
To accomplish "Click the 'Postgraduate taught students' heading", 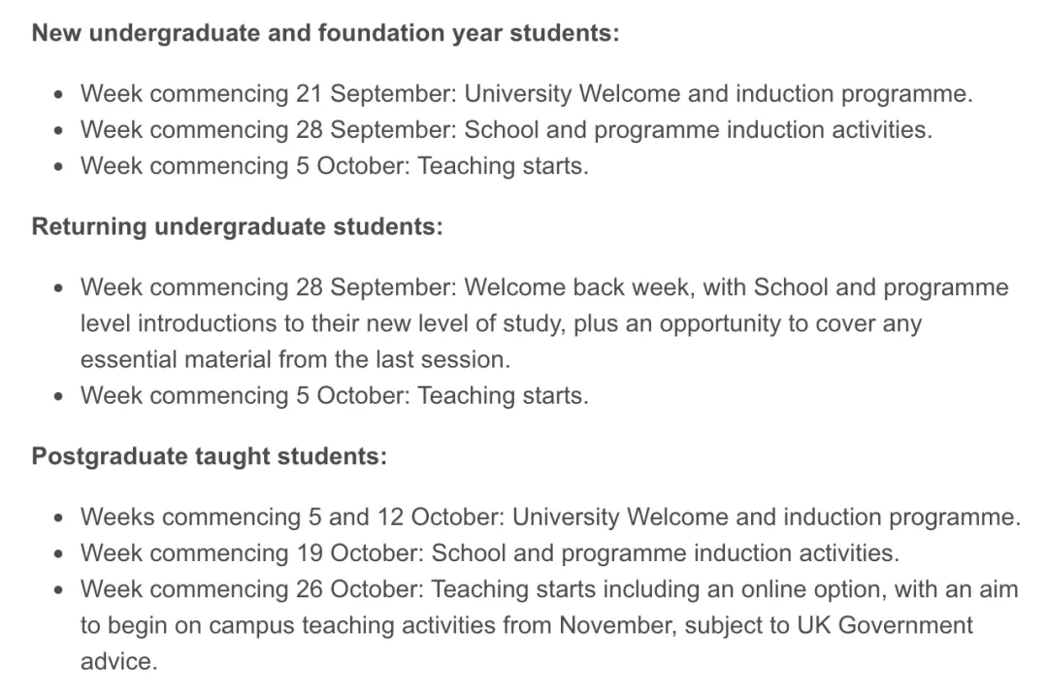I will 210,456.
